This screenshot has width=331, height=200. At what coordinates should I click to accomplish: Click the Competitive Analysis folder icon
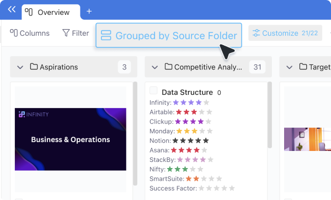coord(168,67)
